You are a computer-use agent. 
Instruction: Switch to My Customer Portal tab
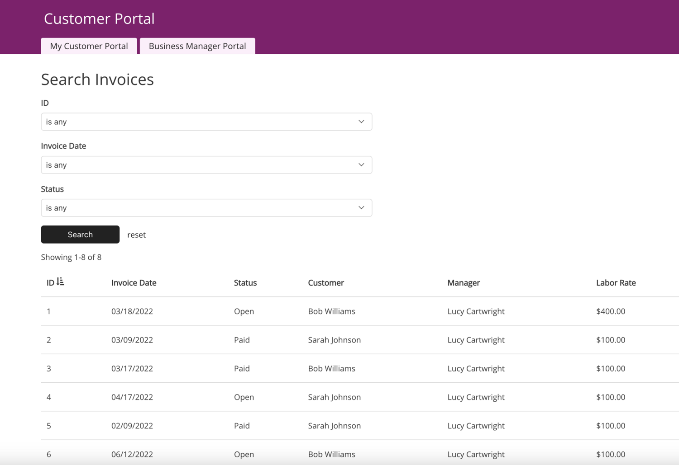89,46
